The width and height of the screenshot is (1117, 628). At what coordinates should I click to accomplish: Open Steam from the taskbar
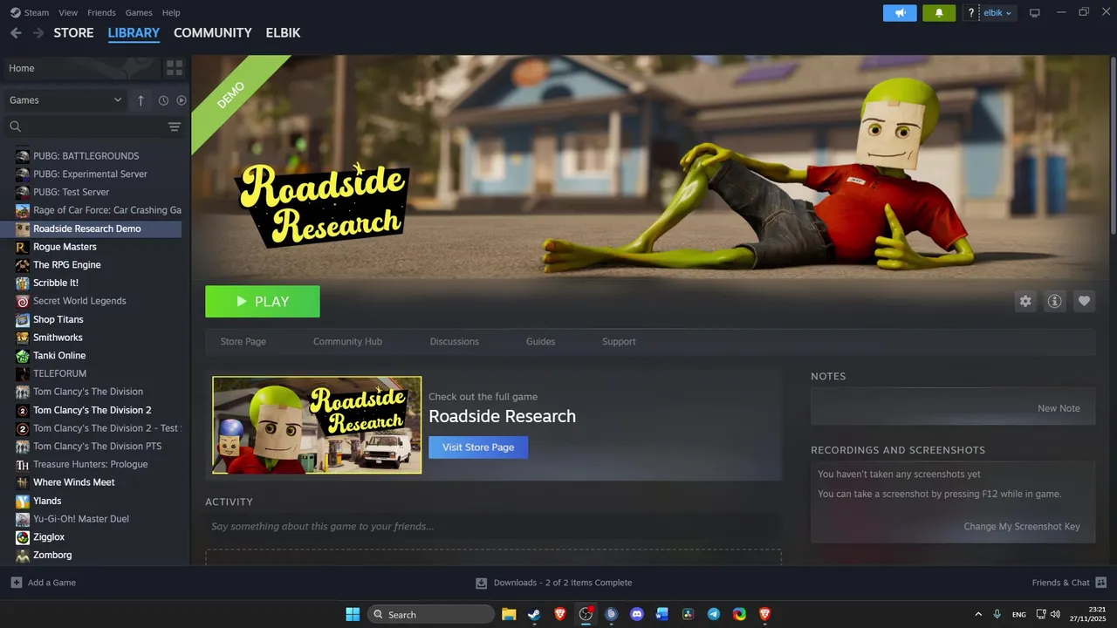(534, 614)
